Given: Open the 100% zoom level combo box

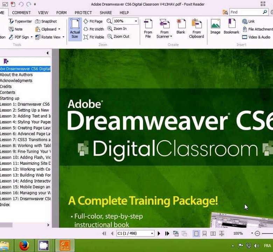Looking at the screenshot, I should coord(125,21).
